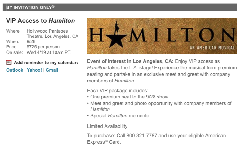Click the Add reminder to my calendar label
Image resolution: width=241 pixels, height=148 pixels.
pyautogui.click(x=46, y=63)
